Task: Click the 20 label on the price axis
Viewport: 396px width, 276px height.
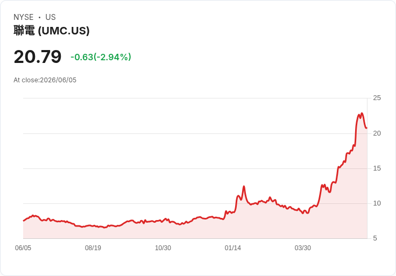Action: click(x=377, y=133)
